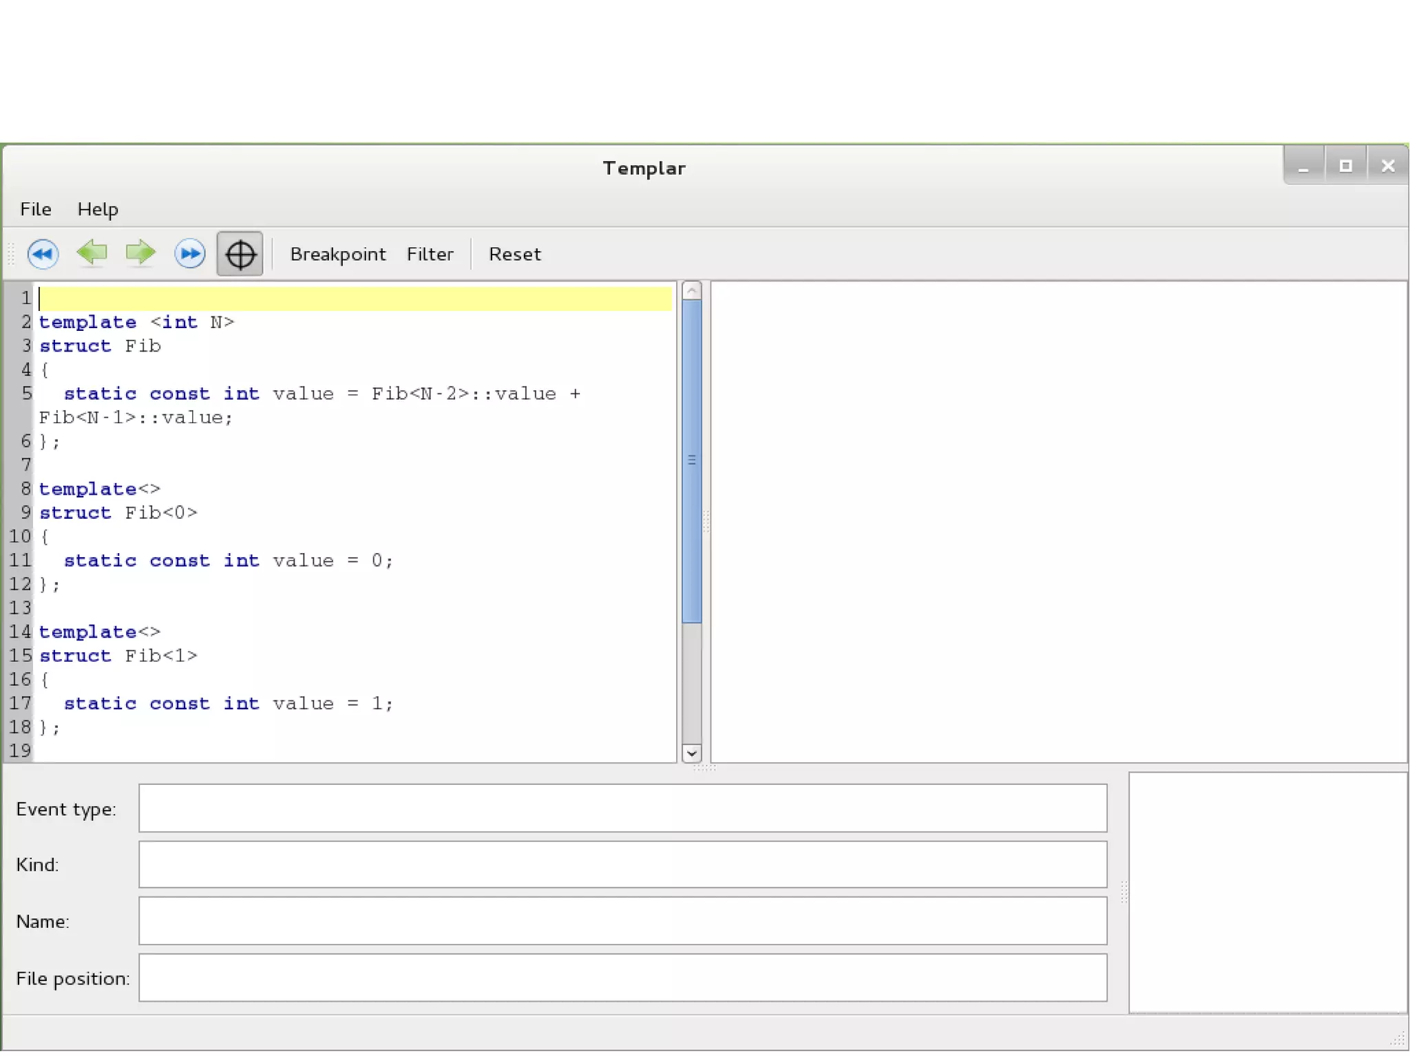The height and width of the screenshot is (1056, 1410).
Task: Open the Filter dialog
Action: click(x=430, y=254)
